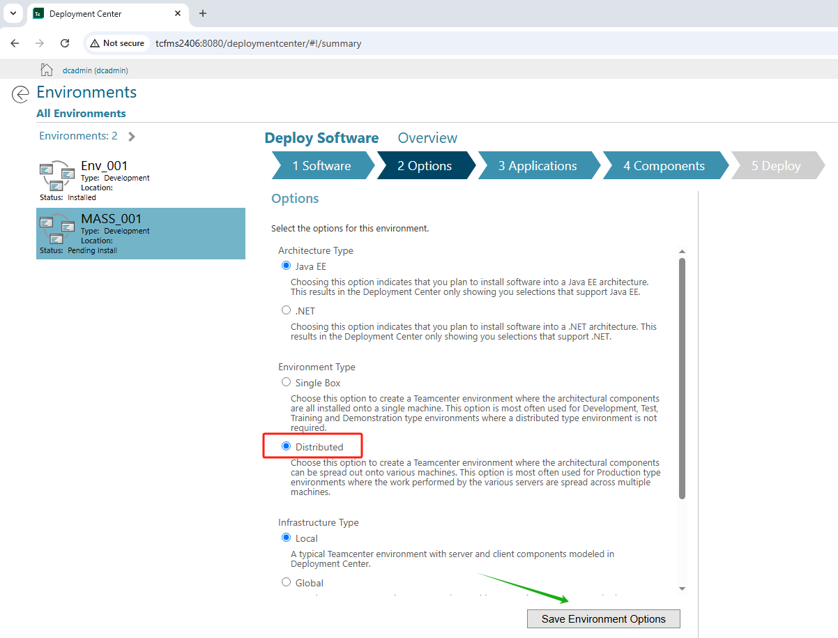Viewport: 838px width, 638px height.
Task: Click the options panel scrollbar thumb
Action: [x=682, y=379]
